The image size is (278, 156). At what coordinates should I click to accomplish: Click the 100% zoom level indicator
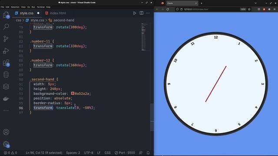[x=243, y=9]
